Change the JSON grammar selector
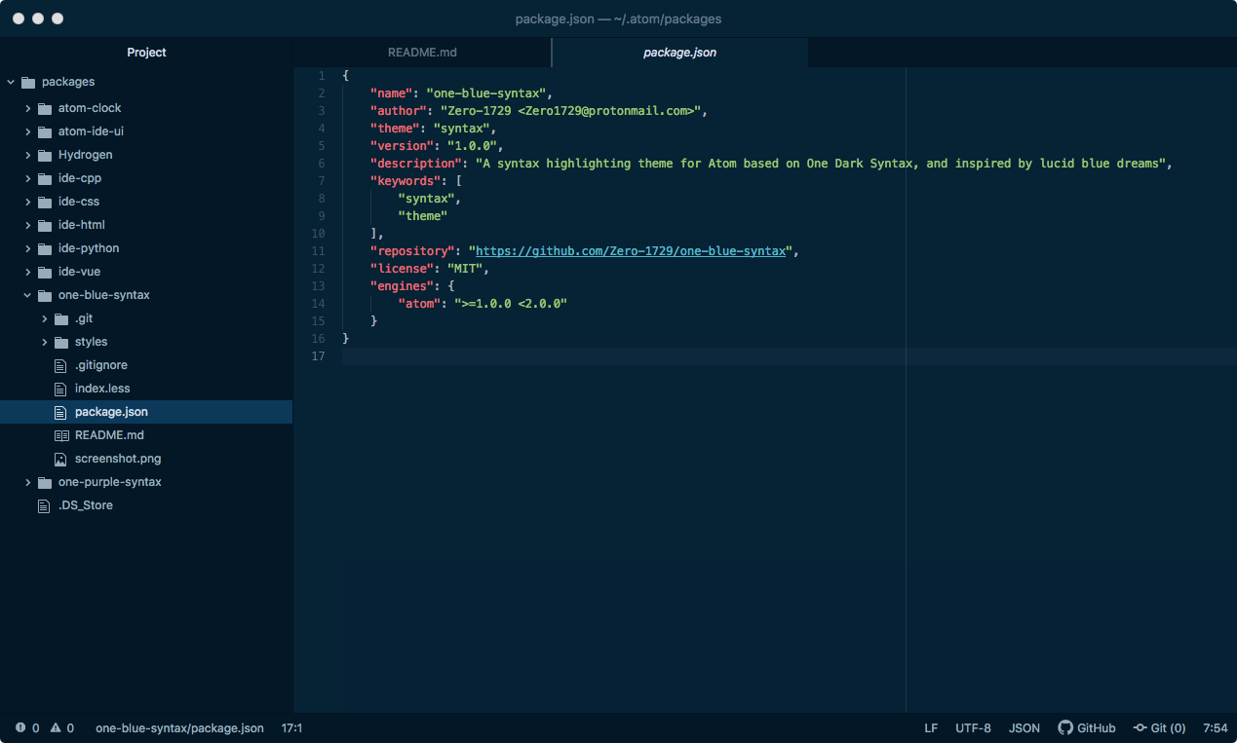This screenshot has width=1237, height=743. [x=1024, y=727]
